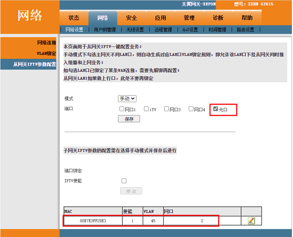This screenshot has width=293, height=237.
Task: Click the edit pencil icon in MAC table row
Action: pyautogui.click(x=252, y=220)
